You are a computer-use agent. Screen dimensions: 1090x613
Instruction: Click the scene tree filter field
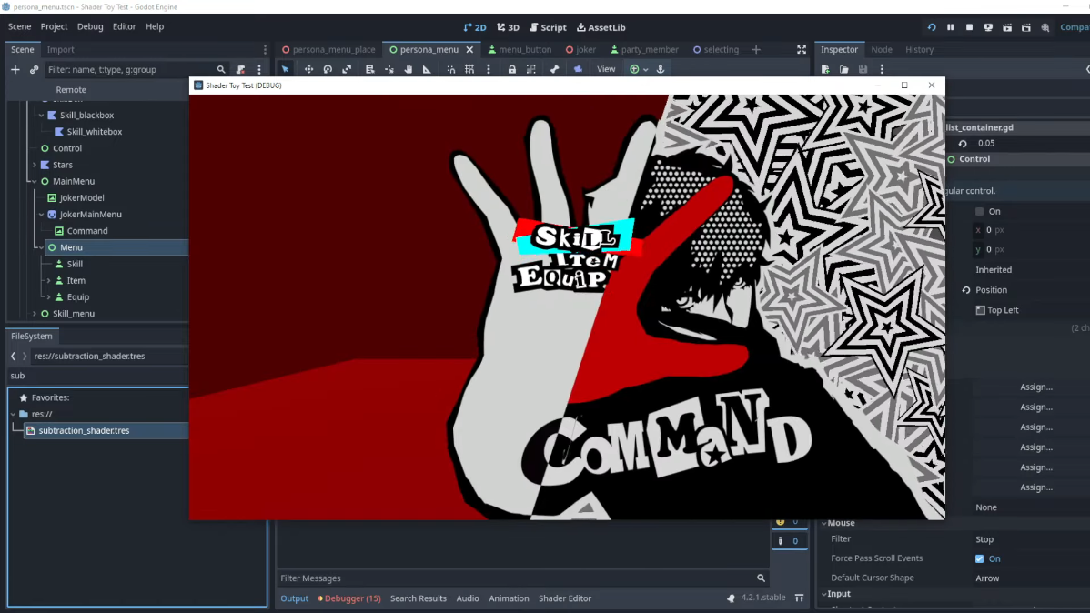click(136, 69)
